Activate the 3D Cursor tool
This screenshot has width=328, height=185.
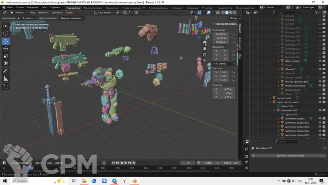click(x=6, y=33)
